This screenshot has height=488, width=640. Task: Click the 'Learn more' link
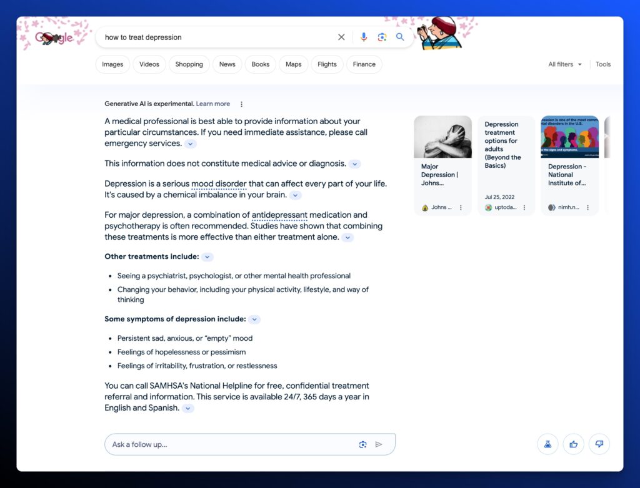(x=212, y=104)
